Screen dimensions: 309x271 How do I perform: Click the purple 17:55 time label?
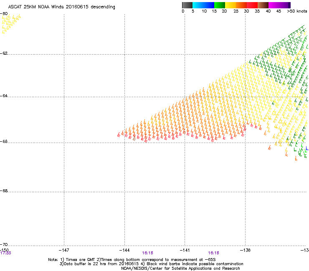tap(5, 253)
